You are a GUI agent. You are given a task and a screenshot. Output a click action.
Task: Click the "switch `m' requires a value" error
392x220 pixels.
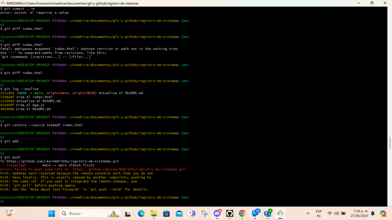(34, 13)
